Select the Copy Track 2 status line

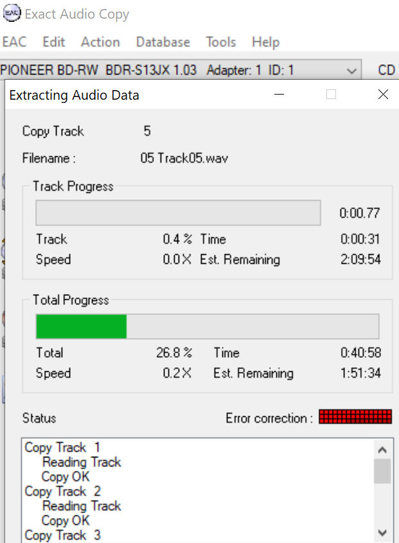tap(62, 491)
